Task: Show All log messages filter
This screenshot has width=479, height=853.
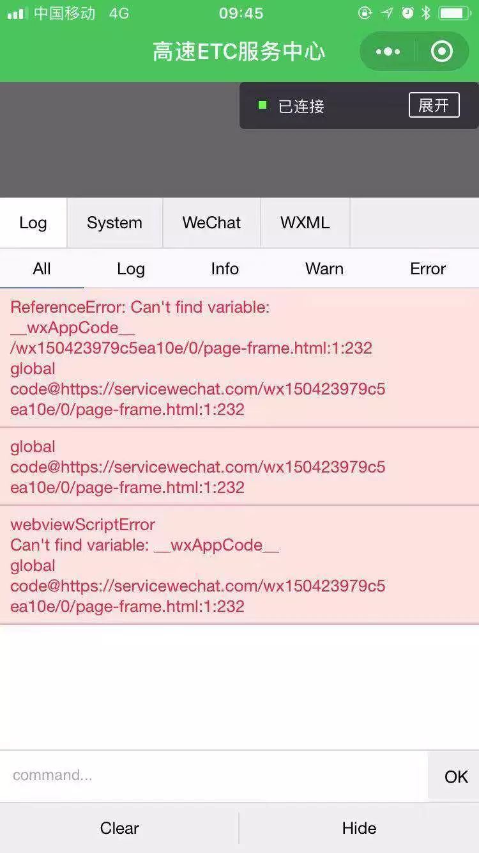Action: [42, 269]
